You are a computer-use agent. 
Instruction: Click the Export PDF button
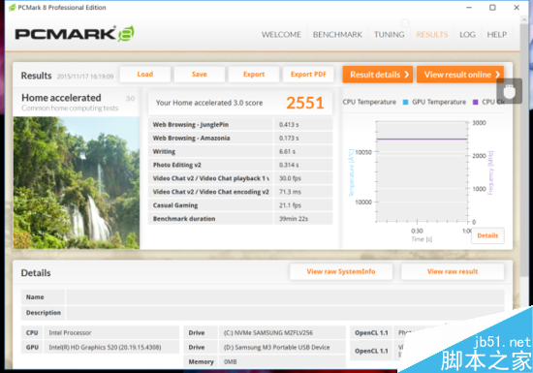pyautogui.click(x=308, y=74)
